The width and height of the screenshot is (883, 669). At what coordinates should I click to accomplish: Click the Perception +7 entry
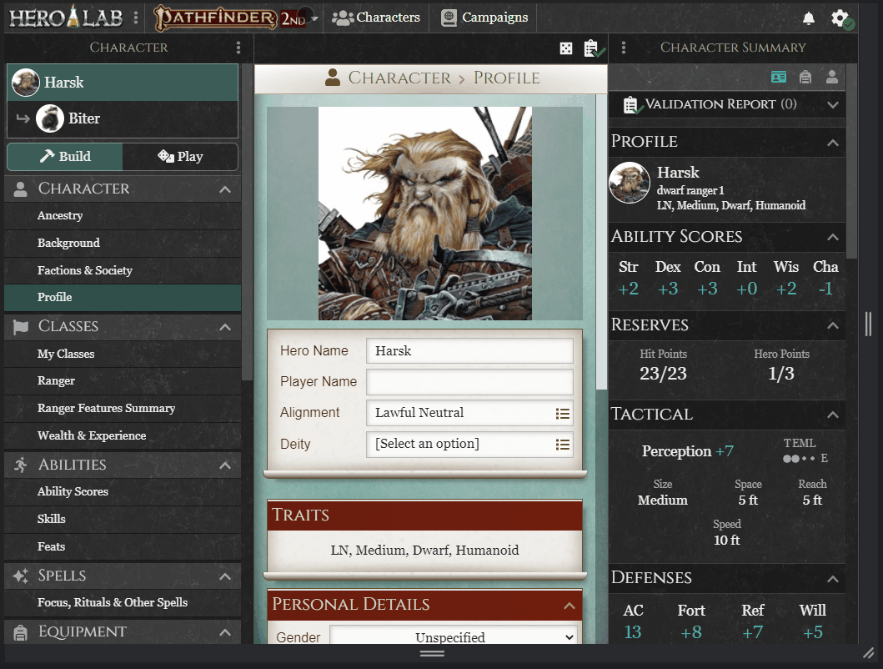[x=688, y=451]
